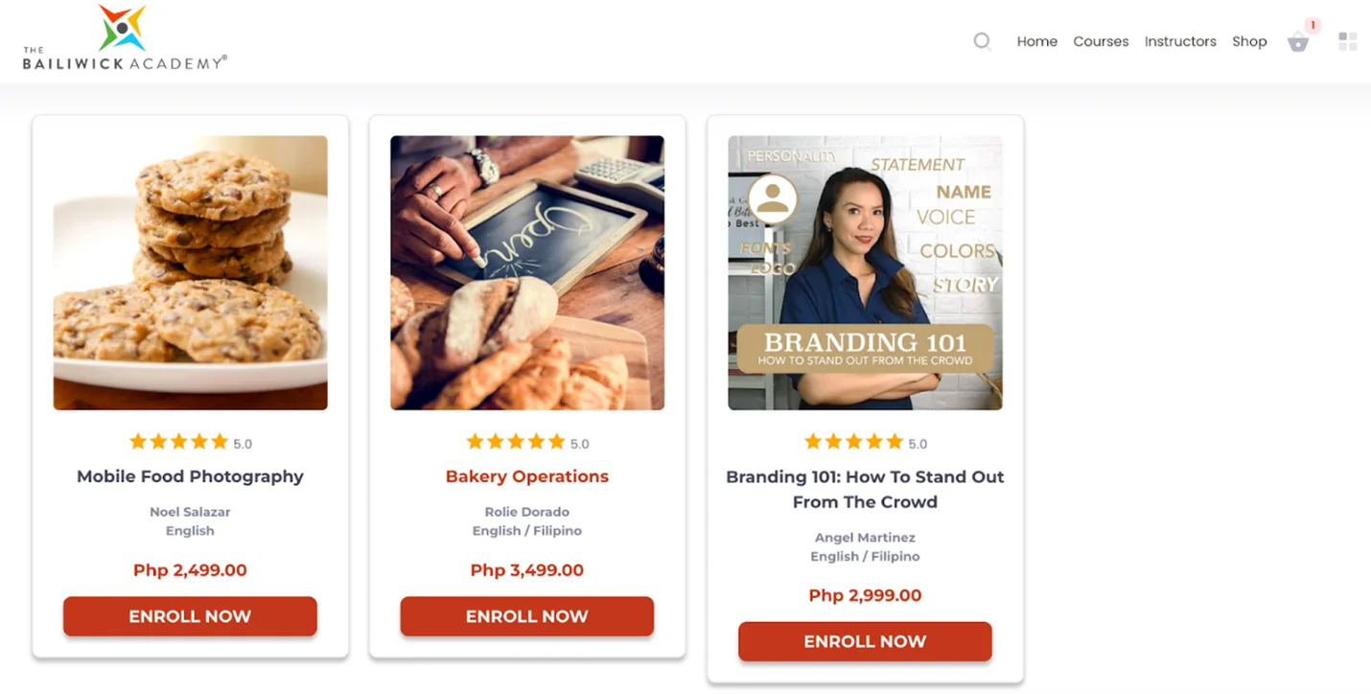This screenshot has height=694, width=1371.
Task: Click the Bakery Operations star rating
Action: 527,442
